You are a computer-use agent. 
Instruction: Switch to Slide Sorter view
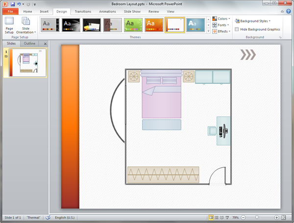pyautogui.click(x=216, y=217)
